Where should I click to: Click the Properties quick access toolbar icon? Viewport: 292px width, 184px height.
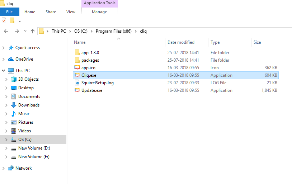point(4,20)
